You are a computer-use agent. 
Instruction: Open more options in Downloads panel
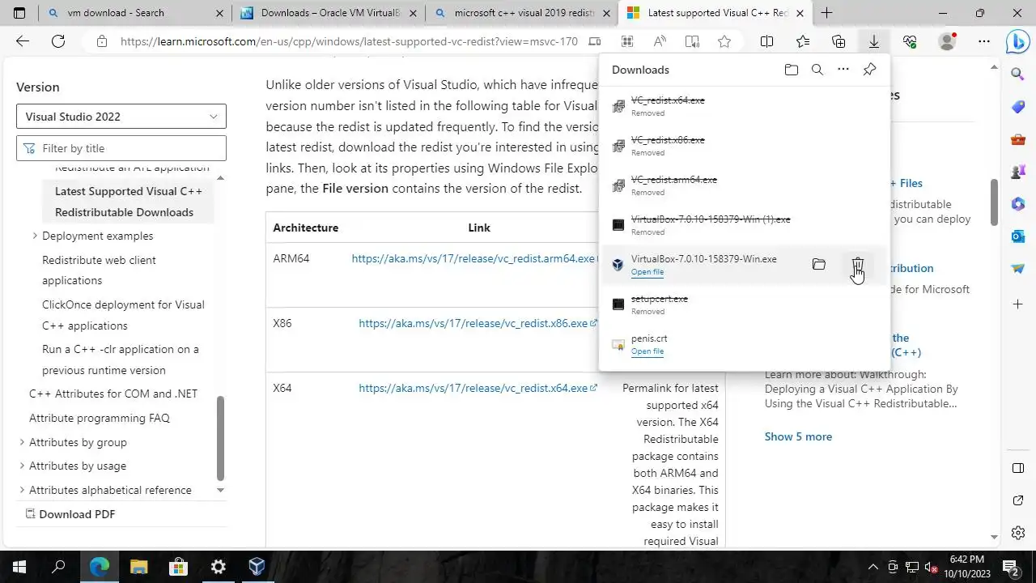[x=843, y=70]
